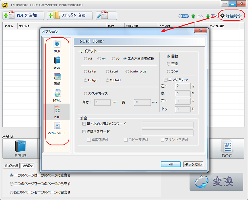Open the Office Word options section
The width and height of the screenshot is (248, 200).
57,129
